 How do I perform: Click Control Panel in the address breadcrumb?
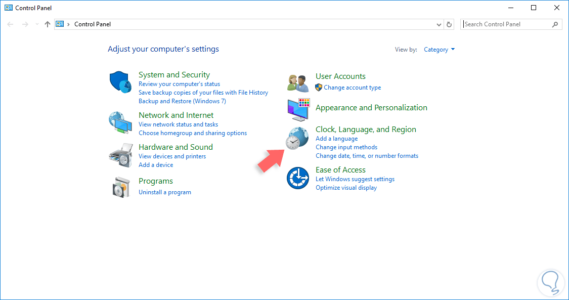pos(93,24)
